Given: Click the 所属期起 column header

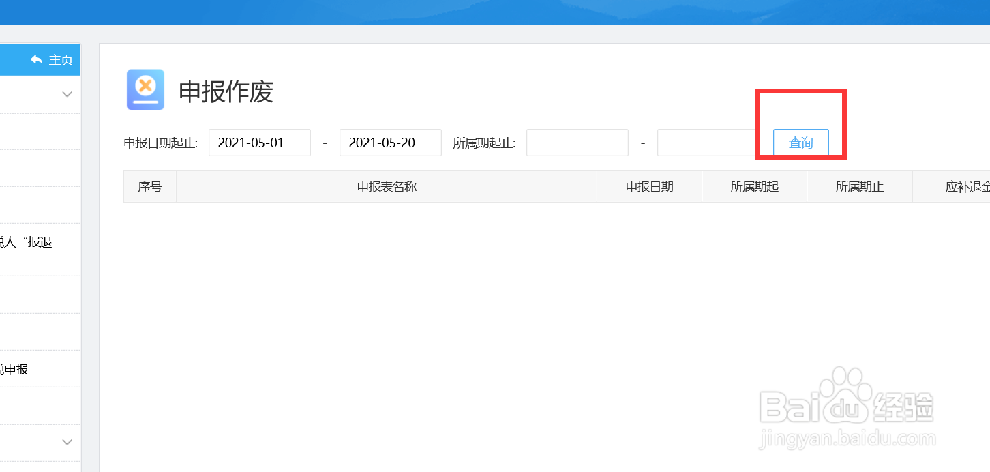Looking at the screenshot, I should click(x=753, y=186).
